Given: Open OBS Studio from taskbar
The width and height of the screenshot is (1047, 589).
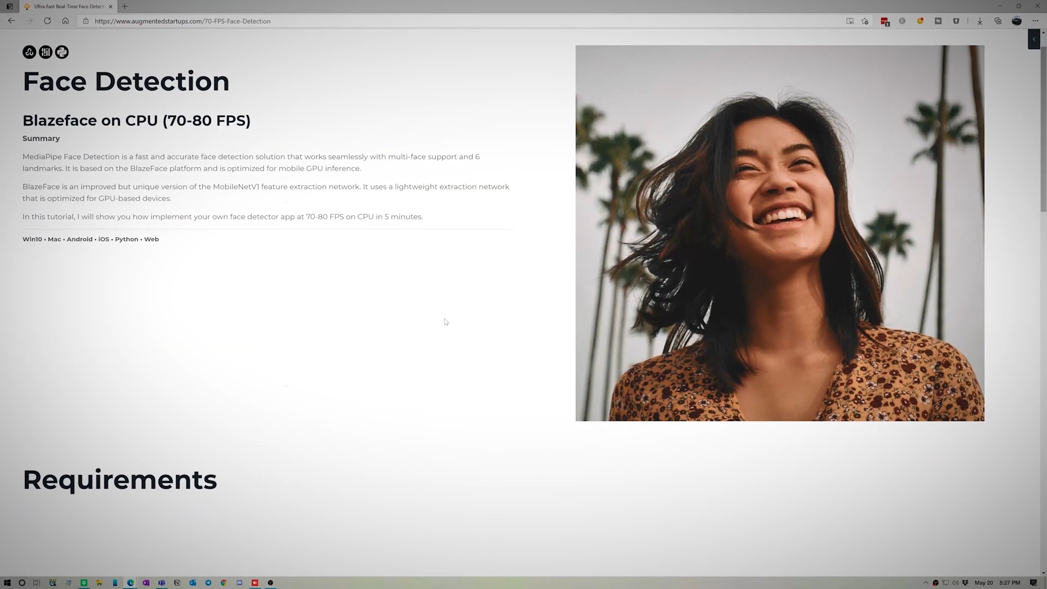Looking at the screenshot, I should tap(270, 582).
